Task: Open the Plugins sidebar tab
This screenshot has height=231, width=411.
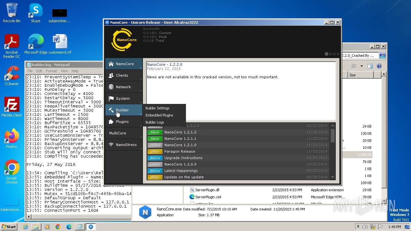Action: coord(124,122)
